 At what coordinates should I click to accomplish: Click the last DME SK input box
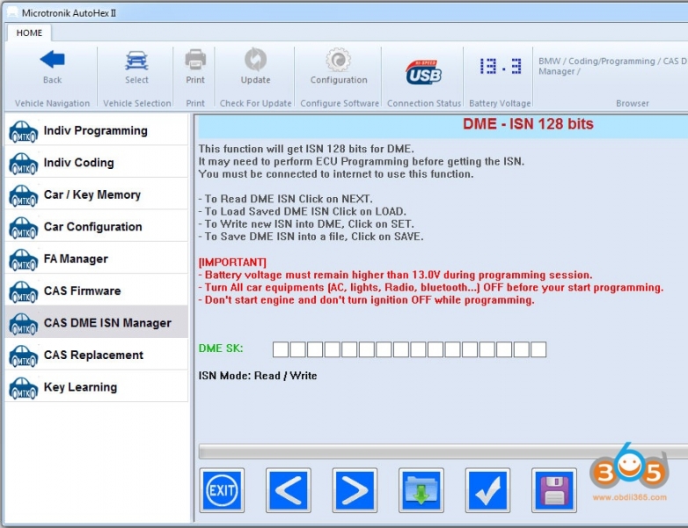(538, 350)
